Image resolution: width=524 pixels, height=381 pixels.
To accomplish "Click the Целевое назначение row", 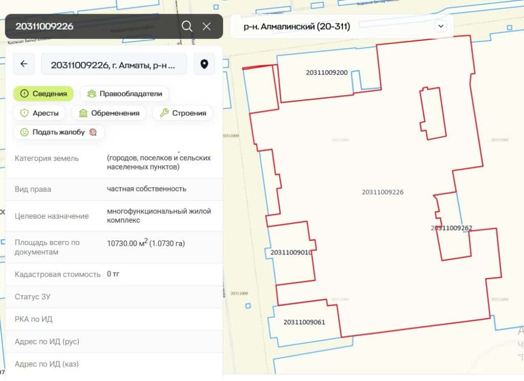I will (x=114, y=216).
